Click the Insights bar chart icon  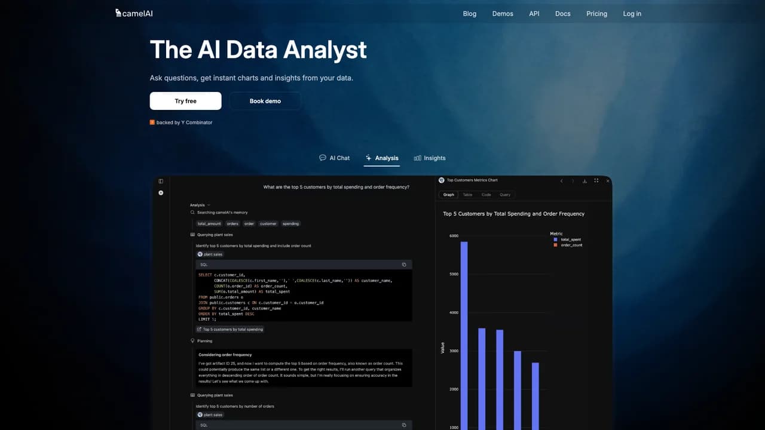point(417,158)
